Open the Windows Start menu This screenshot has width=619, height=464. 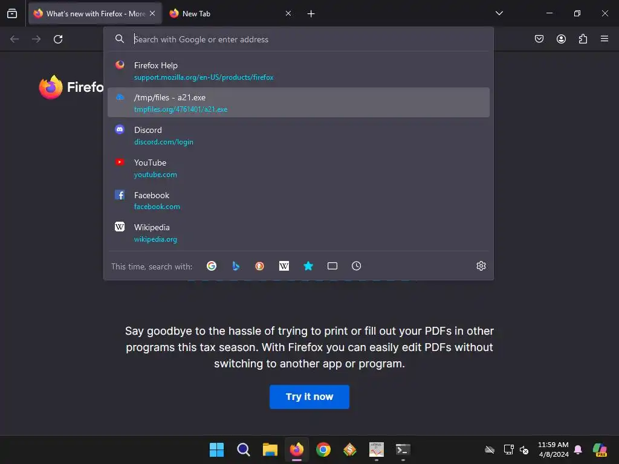point(217,449)
